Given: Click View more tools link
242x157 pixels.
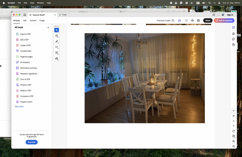Looking at the screenshot, I should pos(19,106).
